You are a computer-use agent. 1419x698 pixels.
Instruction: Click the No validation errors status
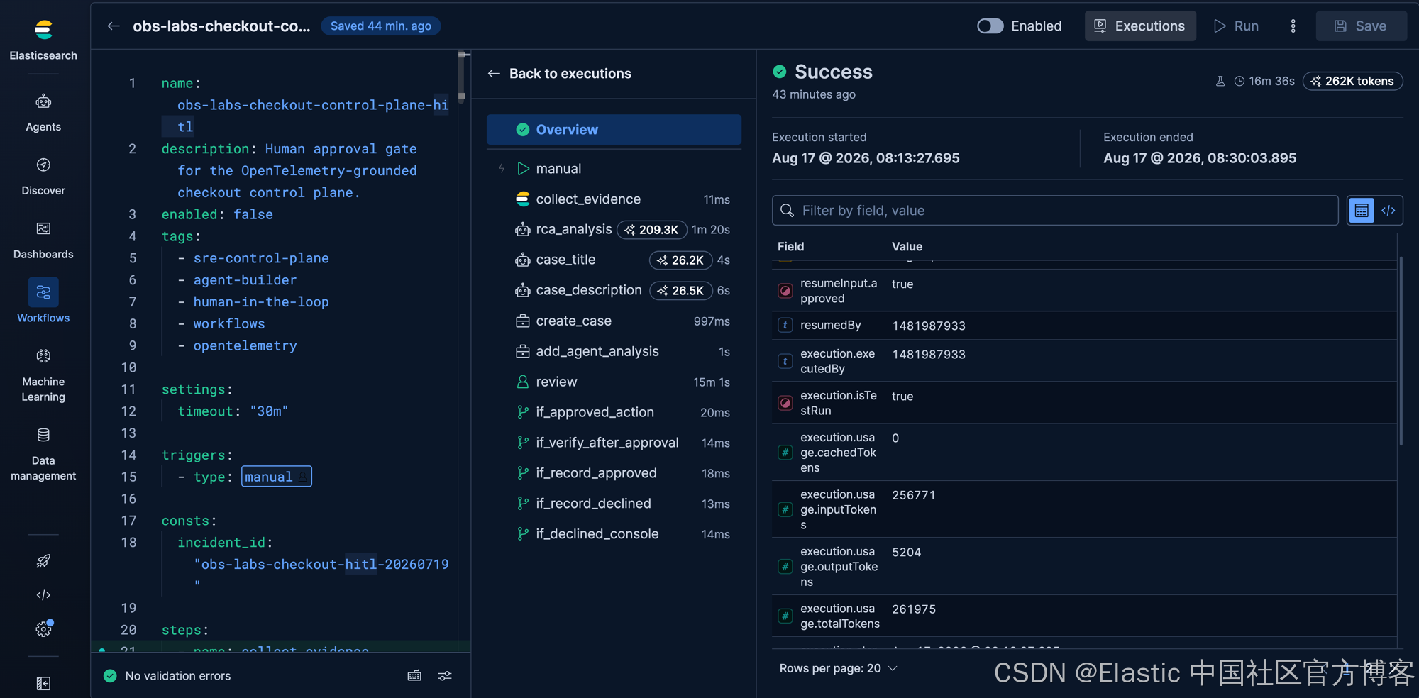(167, 676)
